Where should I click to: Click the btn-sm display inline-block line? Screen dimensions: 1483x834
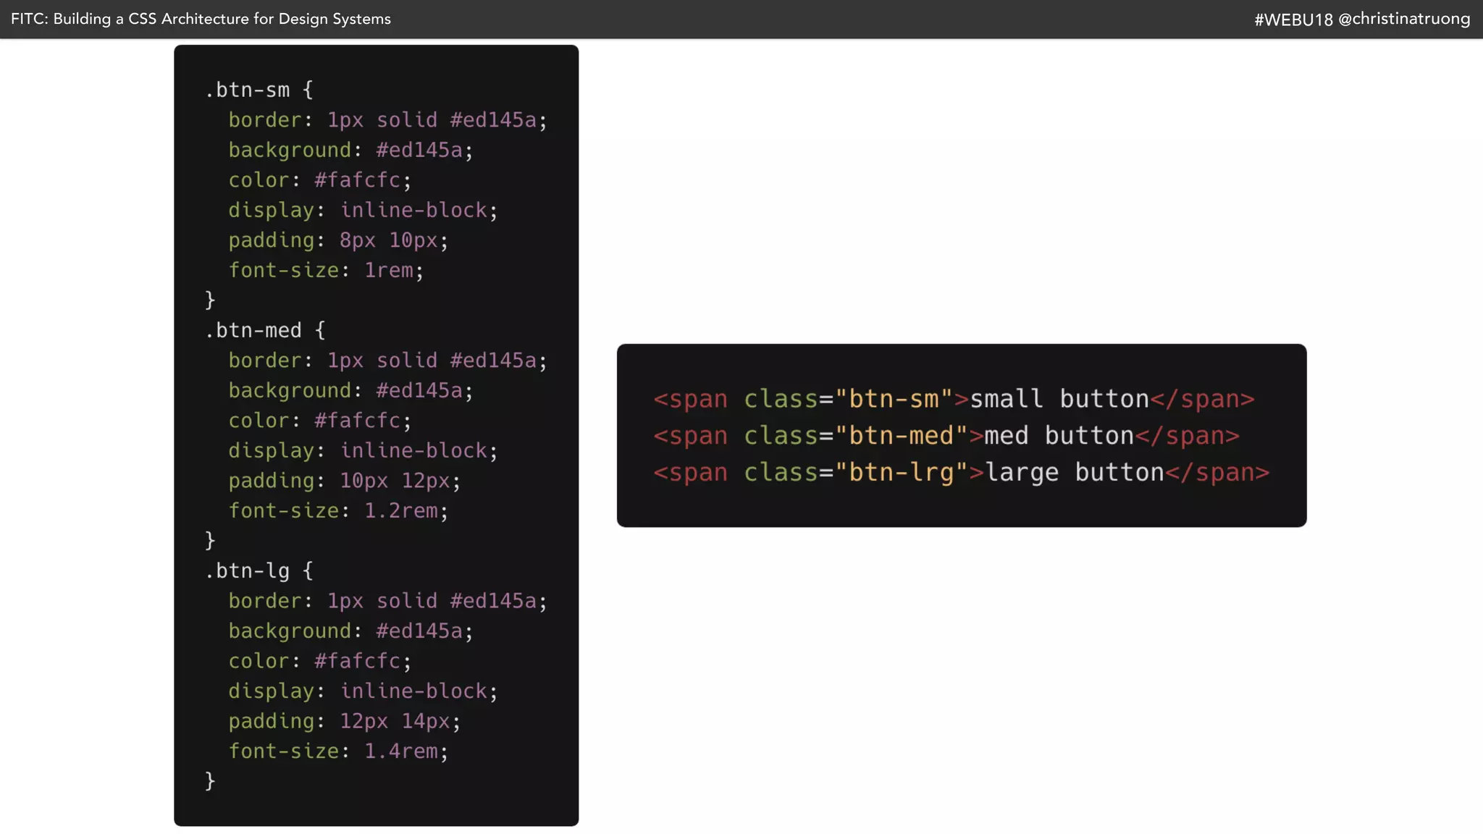pyautogui.click(x=363, y=210)
